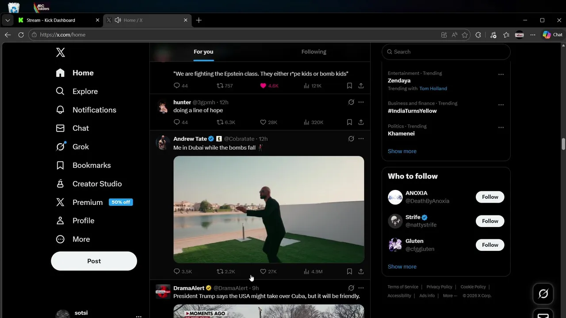Click the X logo in sidebar
Screen dimensions: 566x318
[x=61, y=53]
